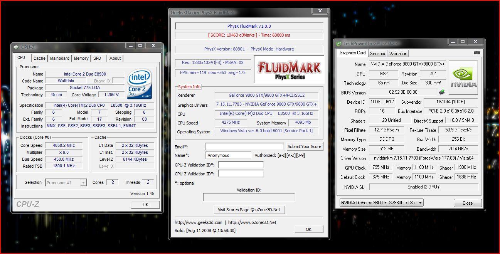500x254 pixels.
Task: Click the Bandwidth value 70.4 GB/s
Action: (x=458, y=149)
